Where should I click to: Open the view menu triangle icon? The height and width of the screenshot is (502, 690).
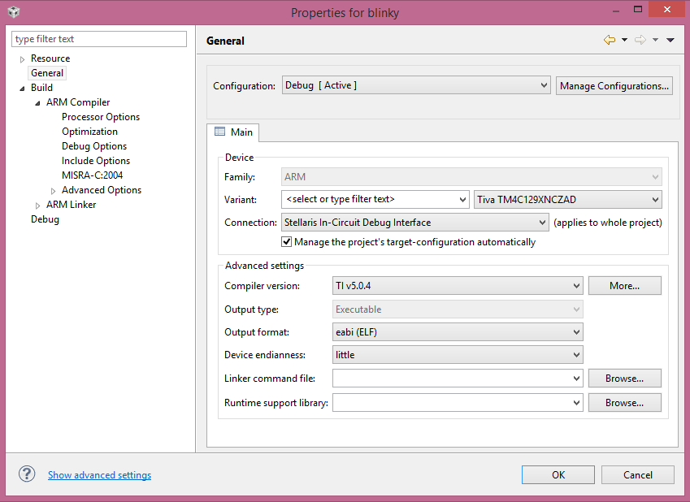pyautogui.click(x=670, y=40)
